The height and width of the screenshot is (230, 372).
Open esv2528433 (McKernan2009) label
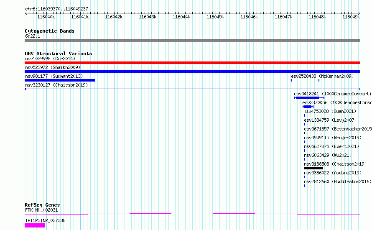click(322, 76)
